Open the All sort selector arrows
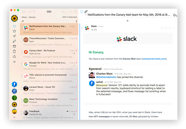 pos(76,21)
